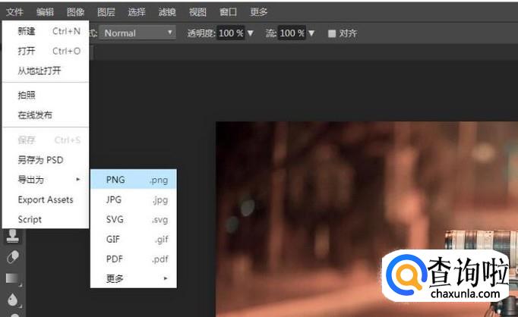Expand the 透明度 opacity slider arrow
Image resolution: width=518 pixels, height=317 pixels.
click(251, 33)
